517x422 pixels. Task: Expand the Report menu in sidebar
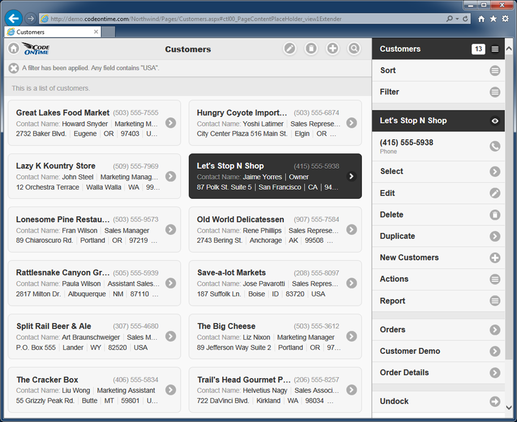(438, 301)
